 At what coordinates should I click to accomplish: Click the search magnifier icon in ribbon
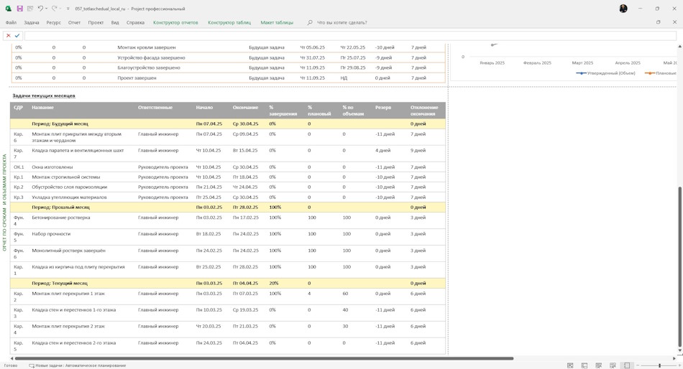click(310, 22)
